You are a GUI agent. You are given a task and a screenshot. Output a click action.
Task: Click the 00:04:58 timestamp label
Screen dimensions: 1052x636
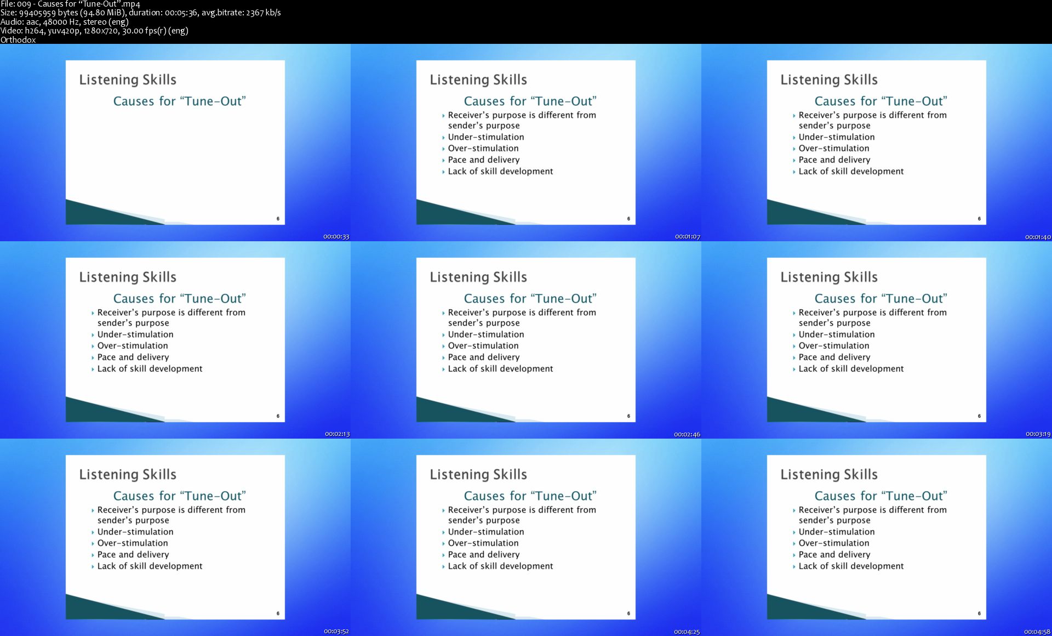click(1038, 632)
